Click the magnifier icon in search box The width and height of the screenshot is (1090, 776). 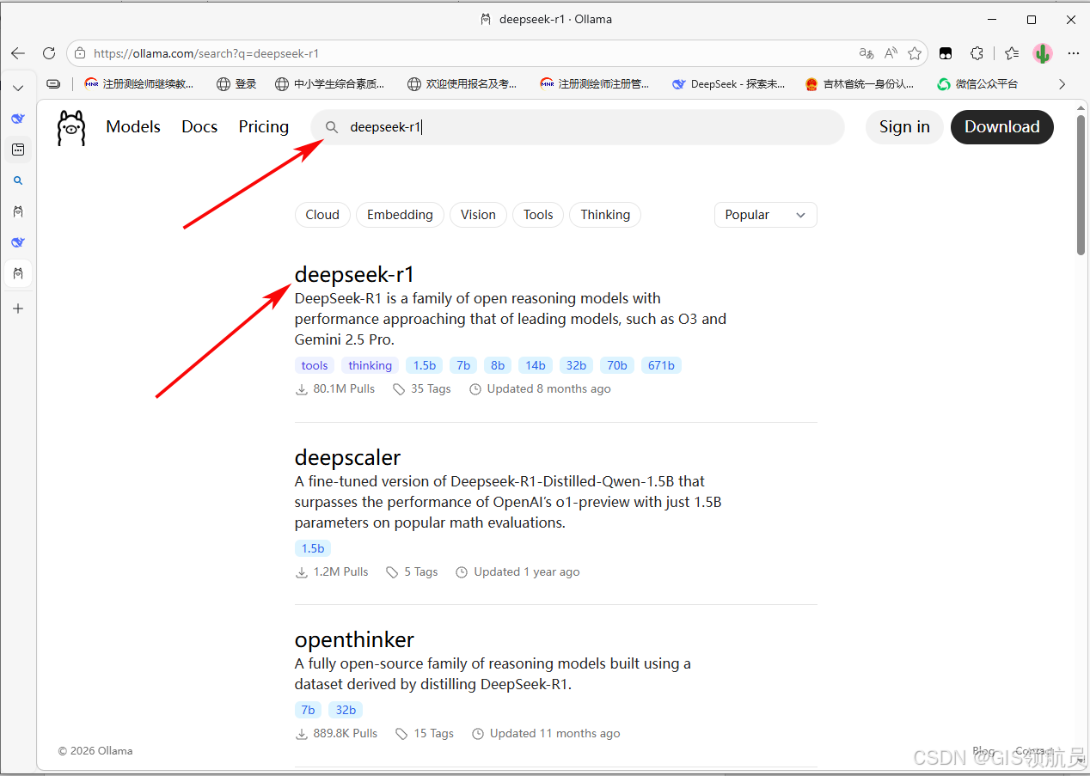[332, 127]
